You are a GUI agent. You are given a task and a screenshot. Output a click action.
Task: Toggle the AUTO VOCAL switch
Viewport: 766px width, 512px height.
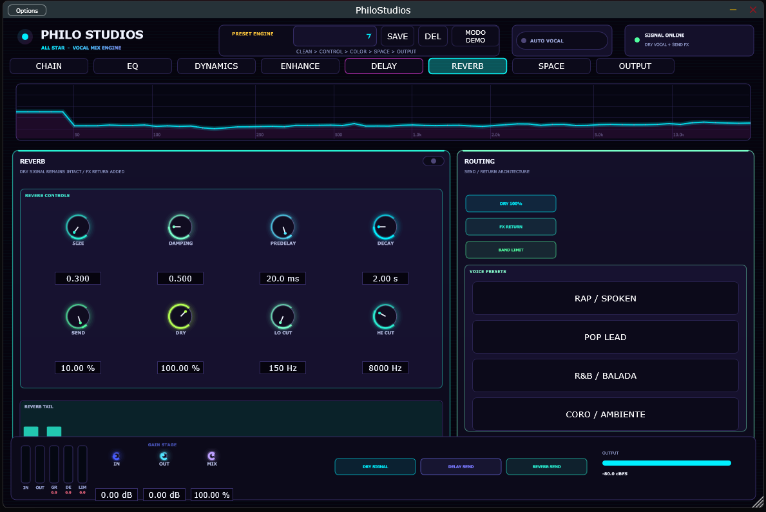562,41
